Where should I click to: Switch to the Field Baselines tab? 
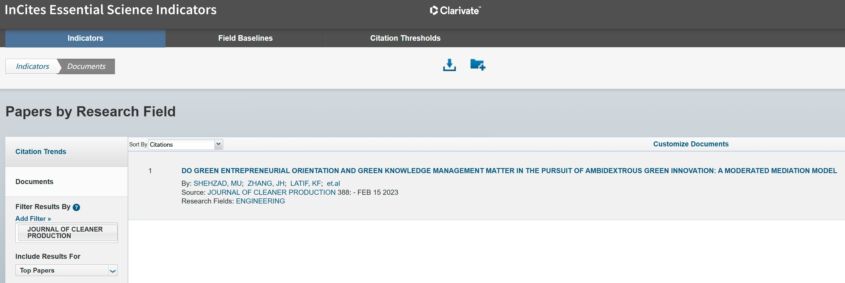[245, 38]
